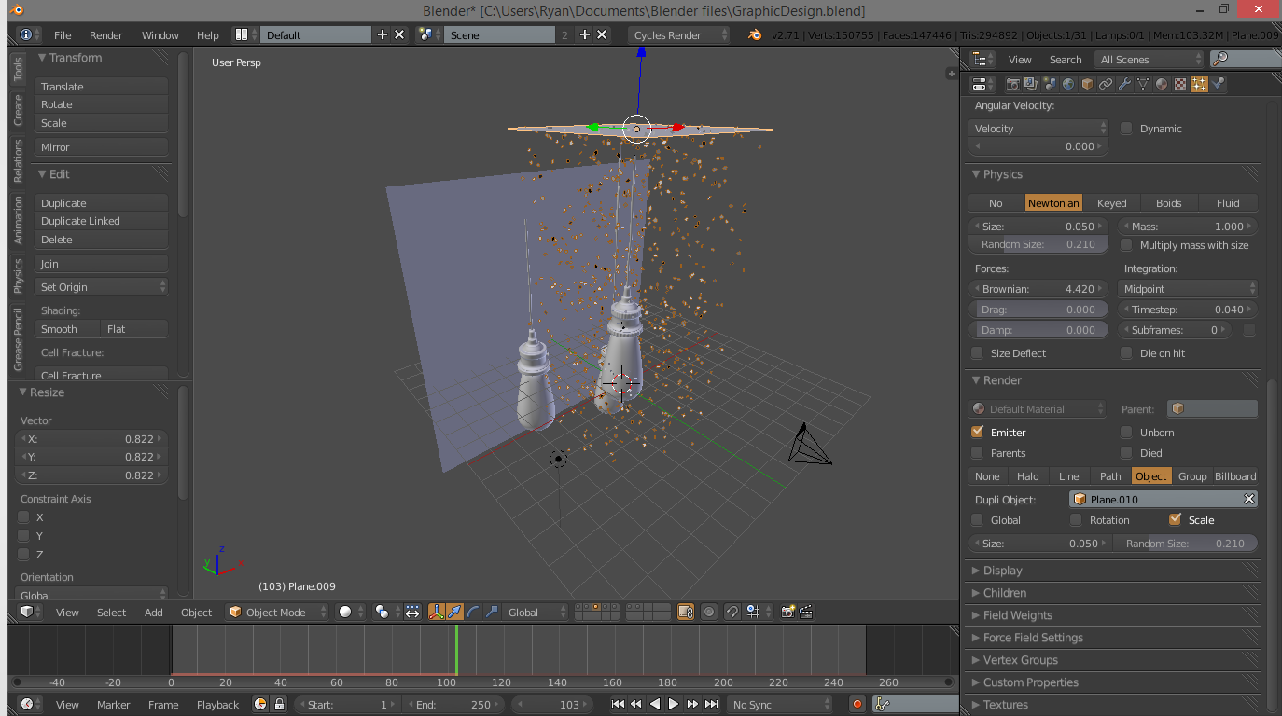Open the Object Mode dropdown

coord(278,612)
